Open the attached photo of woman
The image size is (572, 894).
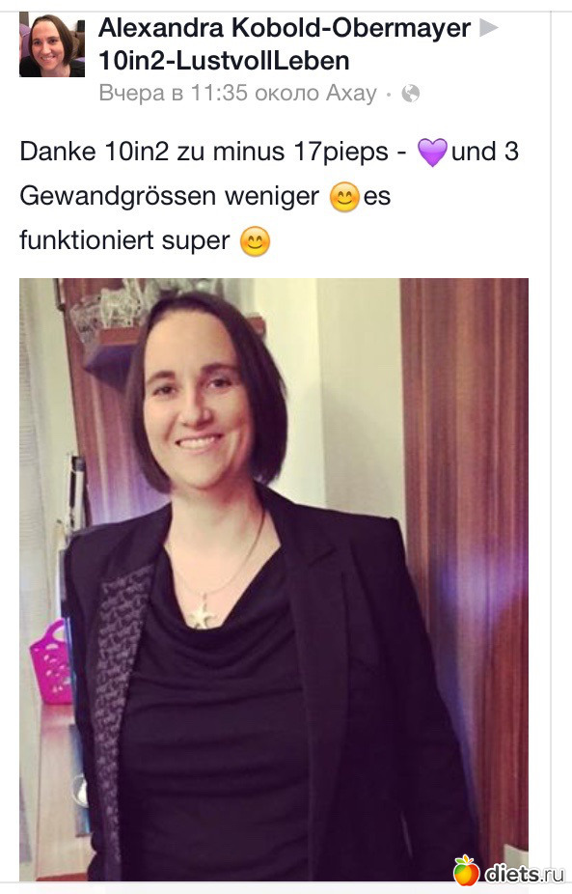click(x=274, y=579)
